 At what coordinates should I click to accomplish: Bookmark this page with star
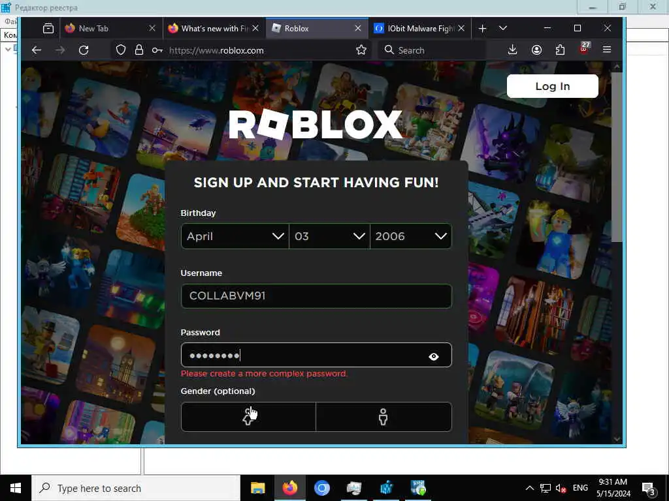point(361,50)
